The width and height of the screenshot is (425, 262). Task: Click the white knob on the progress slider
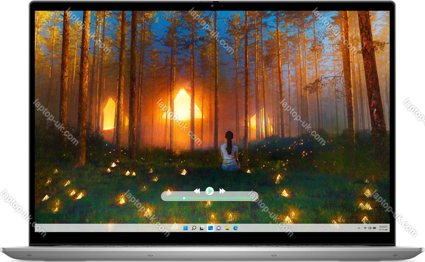(184, 198)
